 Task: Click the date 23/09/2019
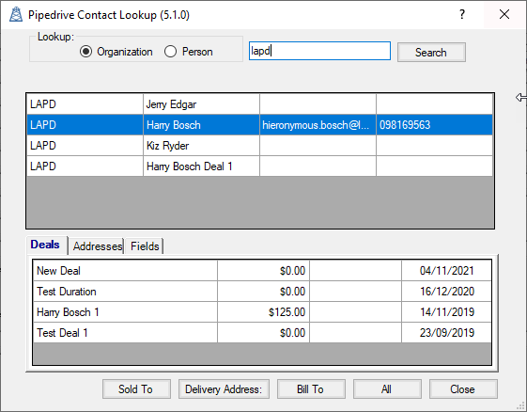(446, 333)
